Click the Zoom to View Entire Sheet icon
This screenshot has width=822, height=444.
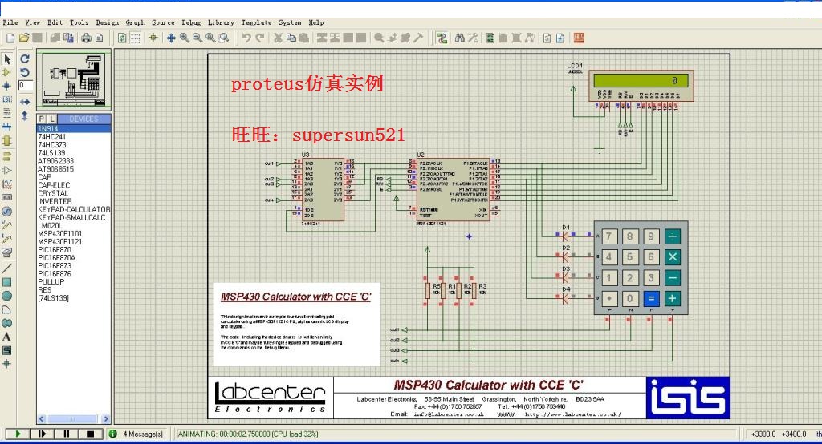coord(210,38)
